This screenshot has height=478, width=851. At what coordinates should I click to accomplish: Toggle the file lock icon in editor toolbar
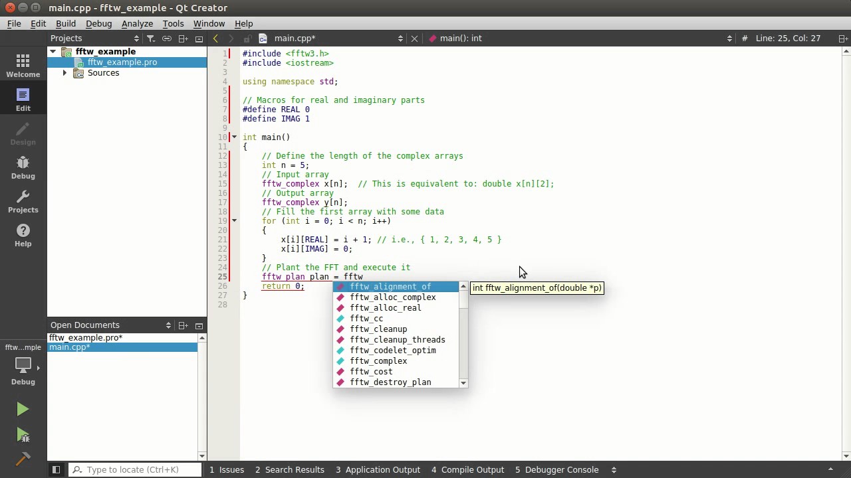coord(247,39)
